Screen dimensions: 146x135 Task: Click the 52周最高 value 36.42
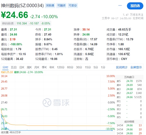[x=20, y=59]
